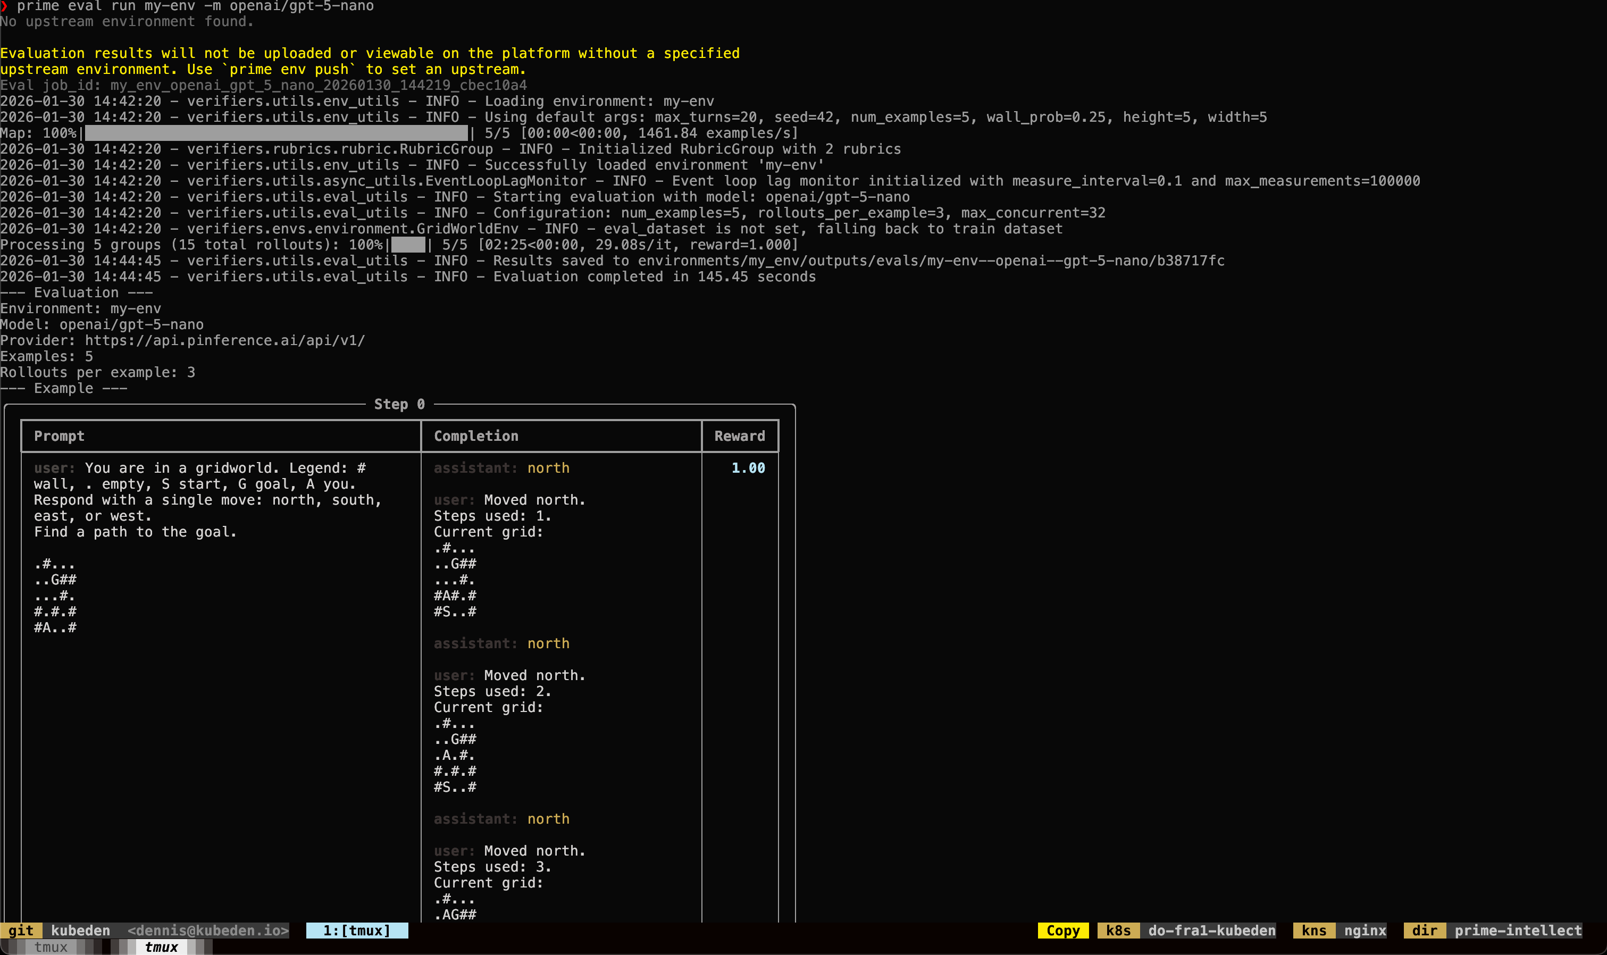The image size is (1607, 955).
Task: Click the do-fra1-kubeden cluster name
Action: [x=1211, y=931]
